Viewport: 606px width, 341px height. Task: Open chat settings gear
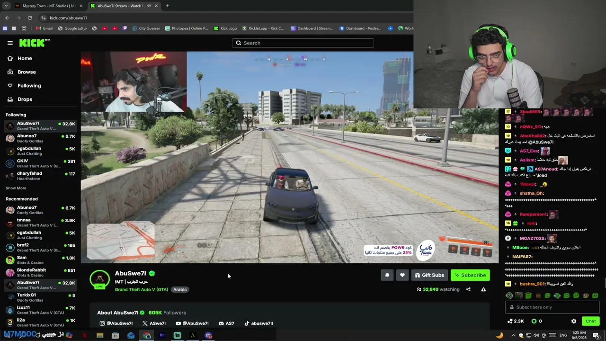click(x=574, y=321)
